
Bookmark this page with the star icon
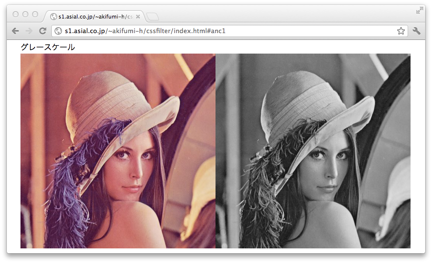coord(401,31)
